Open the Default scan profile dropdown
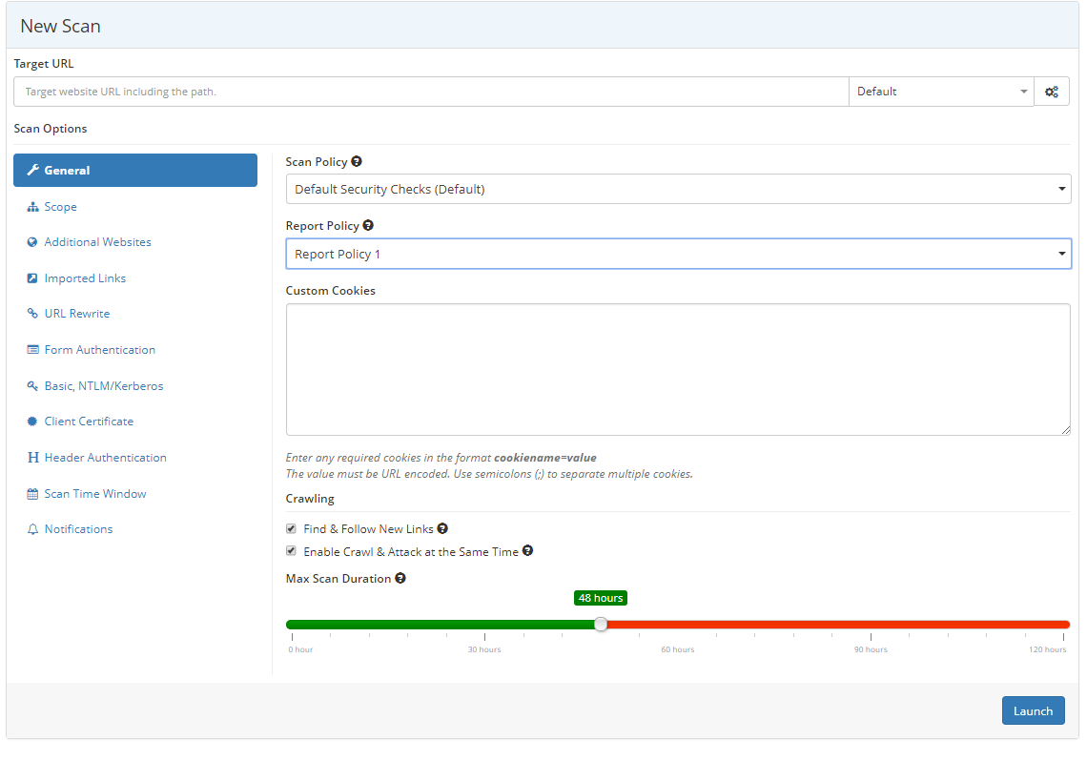 click(x=939, y=91)
